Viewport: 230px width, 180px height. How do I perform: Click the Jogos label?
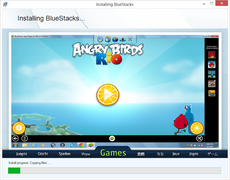point(194,154)
